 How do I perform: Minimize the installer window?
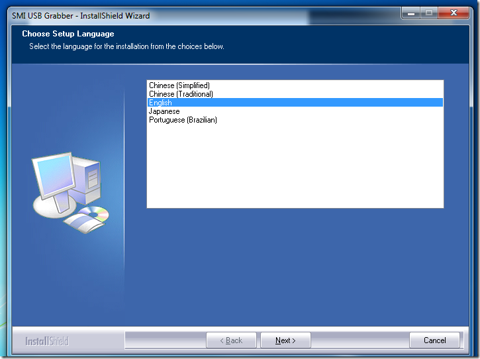click(x=411, y=13)
